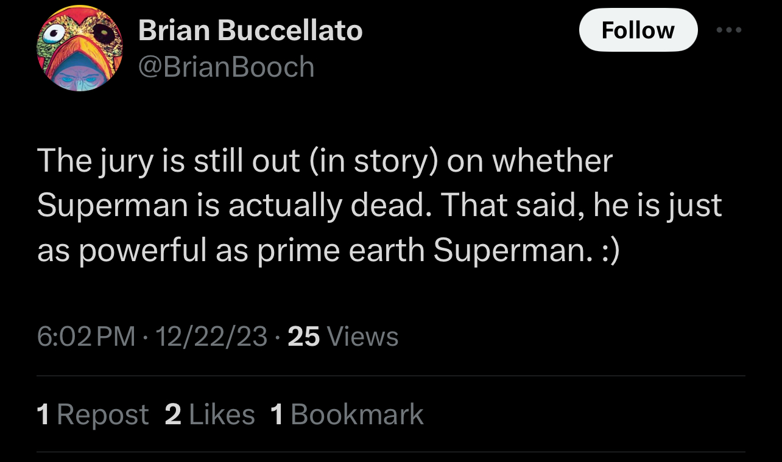Click the 1 Bookmark count
This screenshot has height=462, width=782.
347,415
